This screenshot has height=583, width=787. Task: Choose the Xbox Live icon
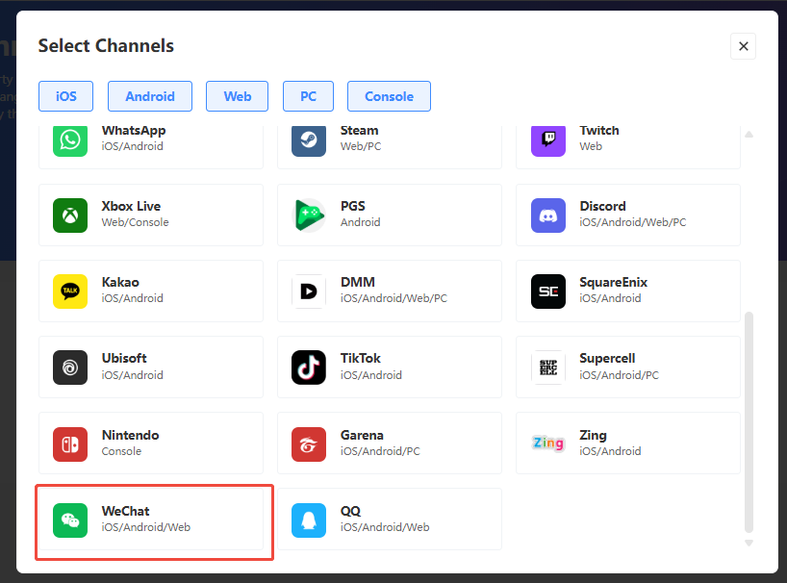coord(70,215)
